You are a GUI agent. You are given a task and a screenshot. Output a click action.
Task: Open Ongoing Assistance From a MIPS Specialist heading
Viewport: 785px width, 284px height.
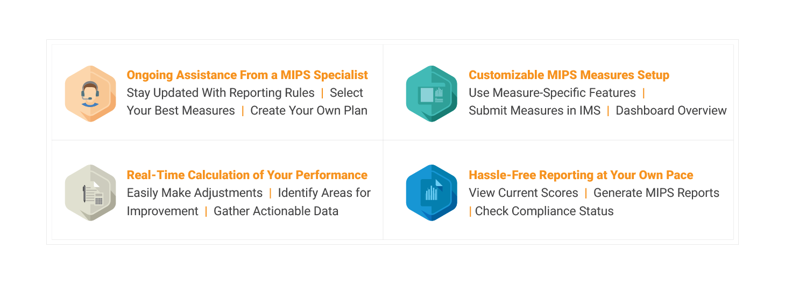tap(247, 75)
